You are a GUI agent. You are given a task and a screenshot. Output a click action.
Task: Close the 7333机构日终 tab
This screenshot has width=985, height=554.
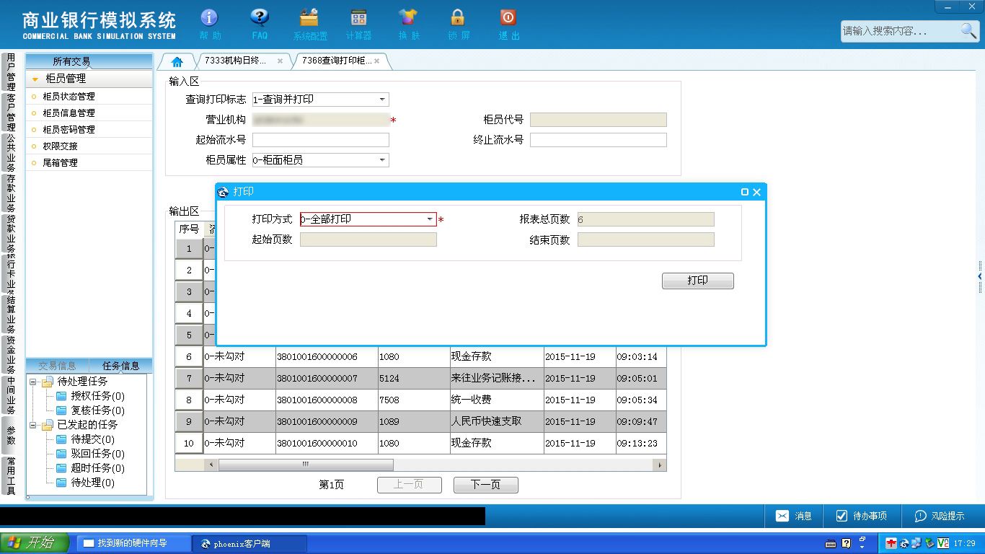280,61
